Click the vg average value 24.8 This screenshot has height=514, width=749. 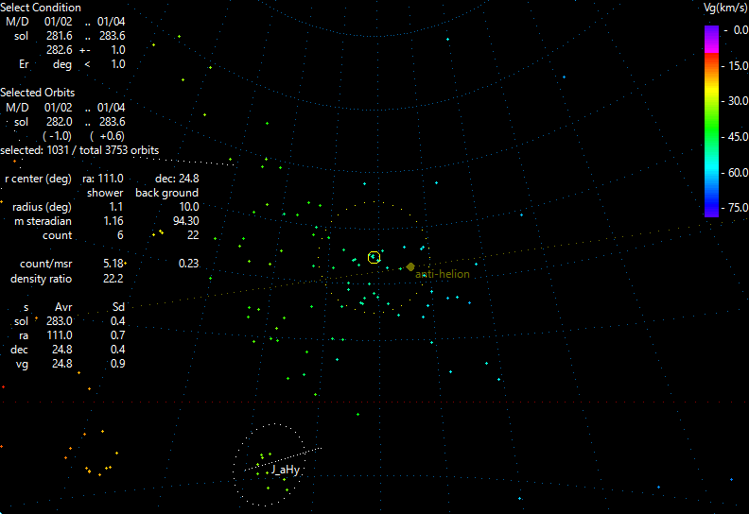tap(62, 364)
